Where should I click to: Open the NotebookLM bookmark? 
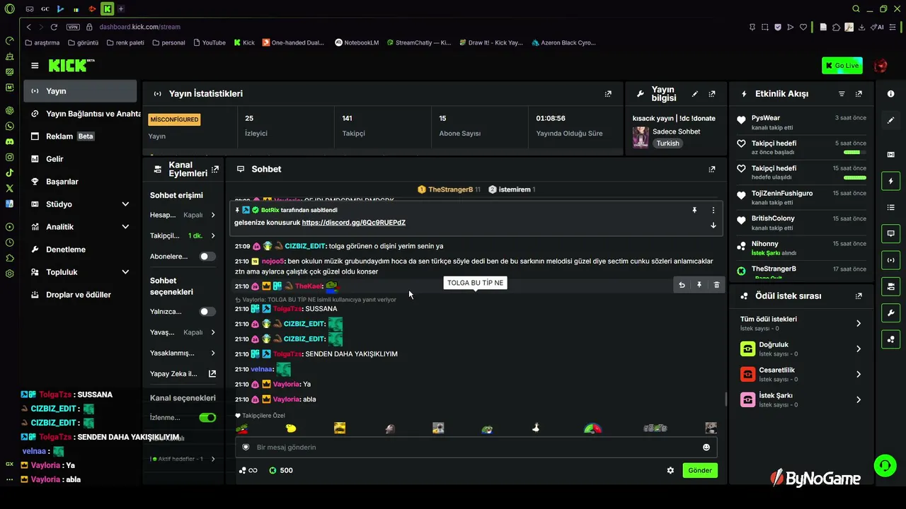[357, 42]
